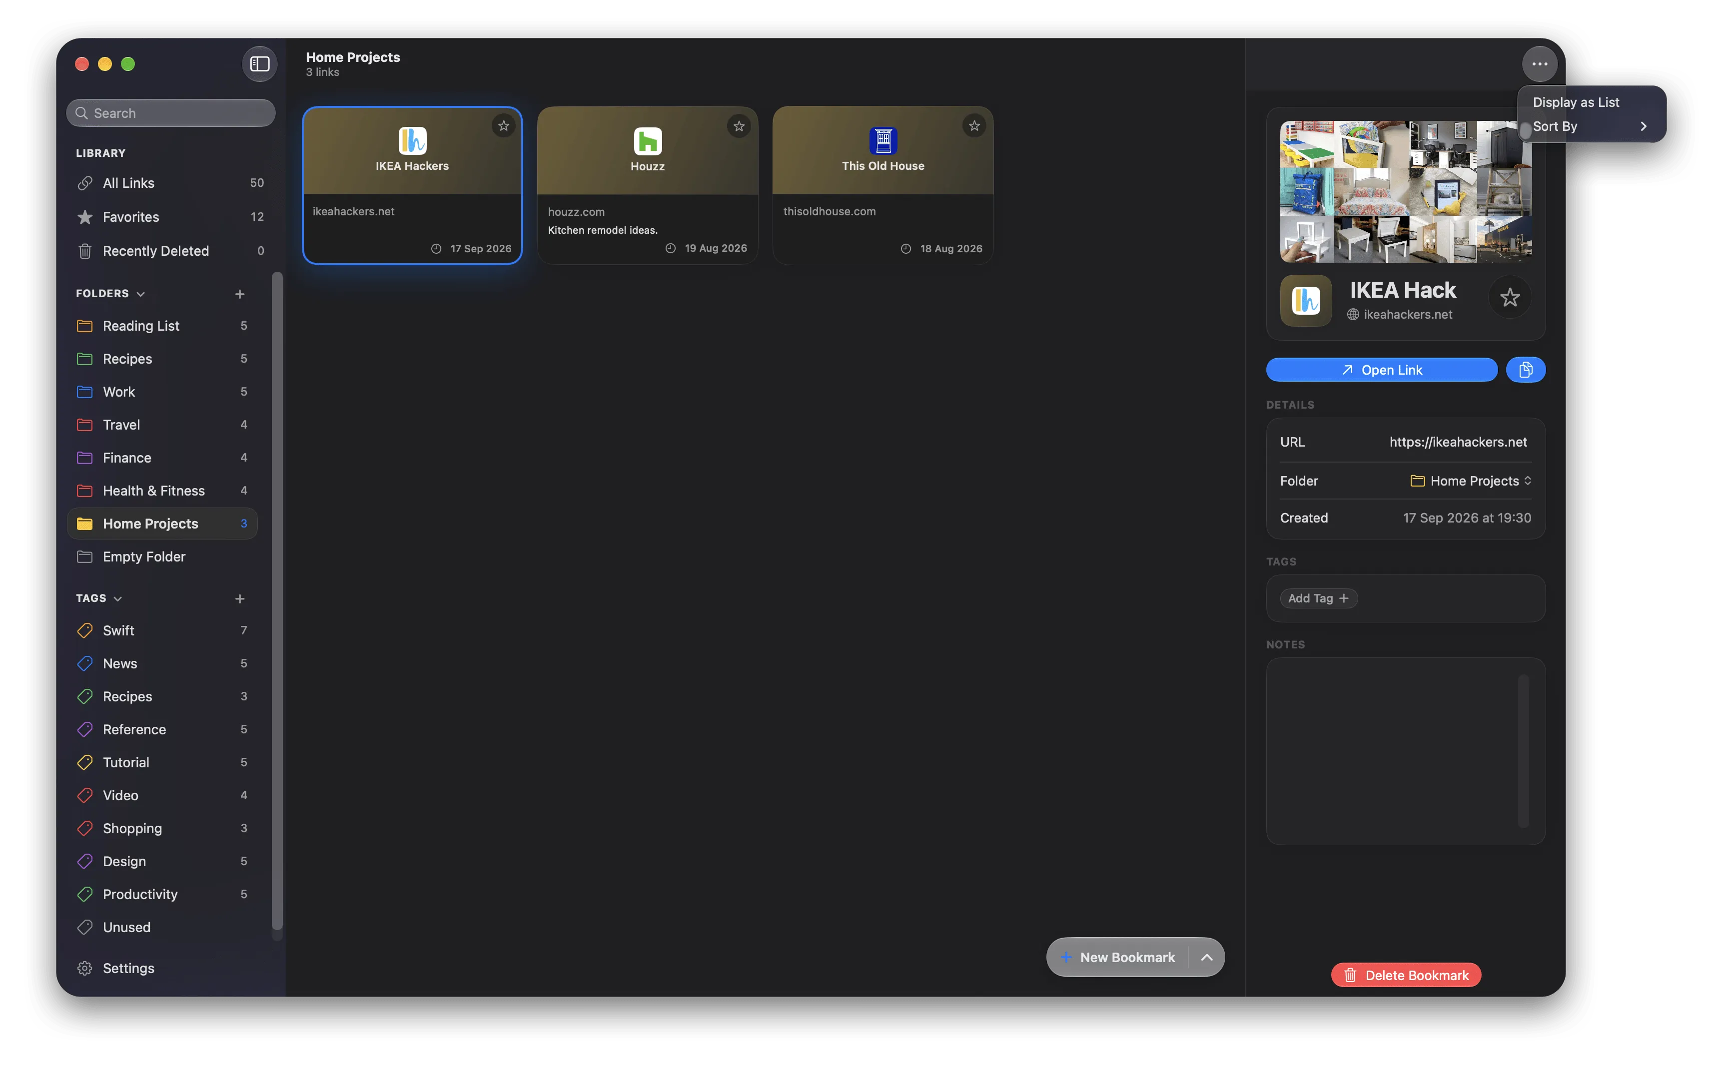Open the Travel folder
This screenshot has height=1071, width=1723.
pyautogui.click(x=162, y=424)
